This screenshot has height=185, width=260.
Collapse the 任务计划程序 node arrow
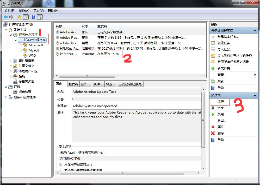coord(11,35)
